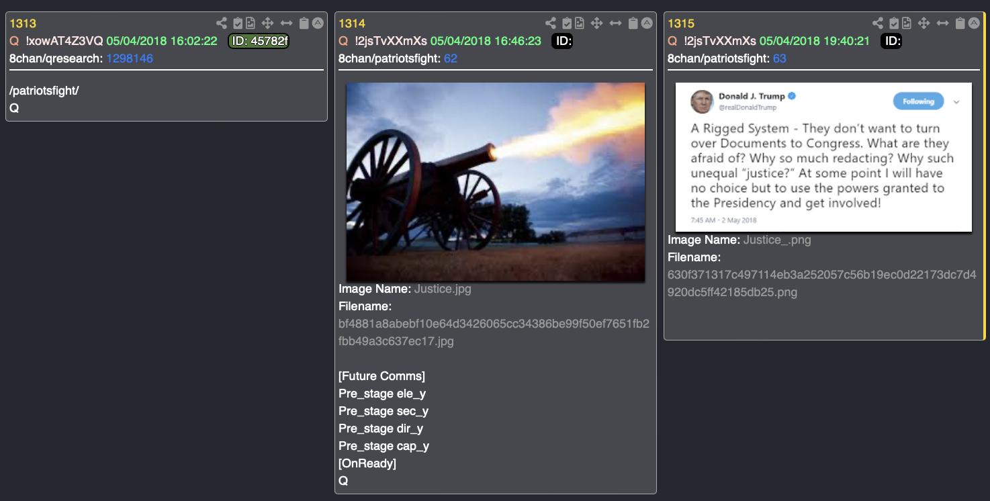Image resolution: width=990 pixels, height=501 pixels.
Task: Click the share icon on post 1315
Action: tap(878, 24)
